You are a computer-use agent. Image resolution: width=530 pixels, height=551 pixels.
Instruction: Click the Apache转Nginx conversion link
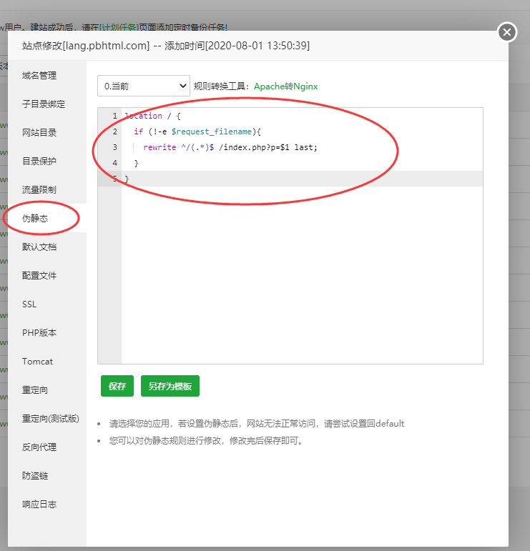[285, 86]
